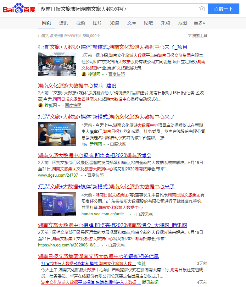Expand dropdown arrow after first 搜狐网
Screen dimensions: 246x287
tap(103, 75)
